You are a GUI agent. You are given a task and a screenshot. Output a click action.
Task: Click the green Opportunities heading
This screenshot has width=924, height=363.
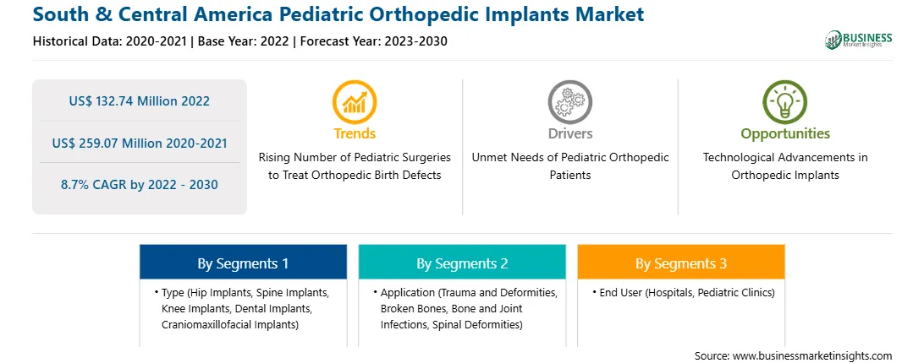[785, 133]
